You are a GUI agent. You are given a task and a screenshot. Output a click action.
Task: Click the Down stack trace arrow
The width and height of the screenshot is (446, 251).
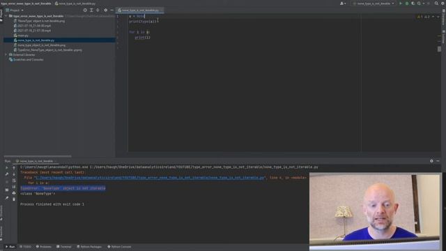(x=14, y=174)
